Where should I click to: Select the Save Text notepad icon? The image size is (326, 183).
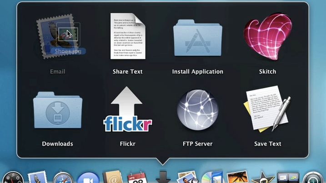(268, 109)
